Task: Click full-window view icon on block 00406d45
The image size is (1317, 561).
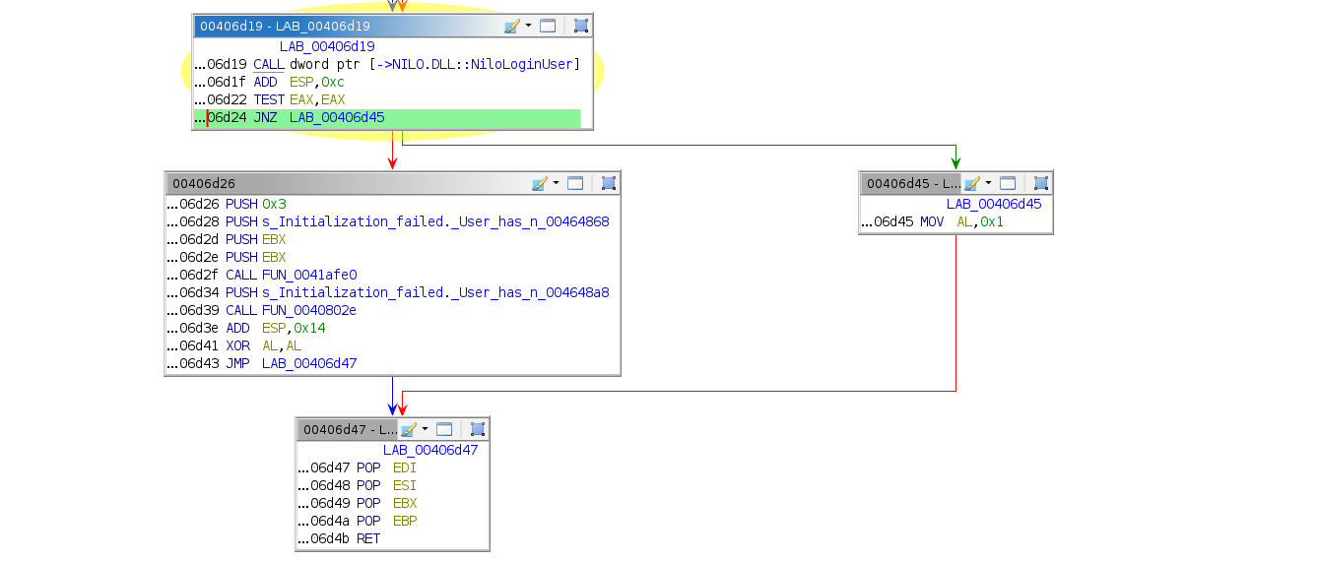Action: point(1008,183)
